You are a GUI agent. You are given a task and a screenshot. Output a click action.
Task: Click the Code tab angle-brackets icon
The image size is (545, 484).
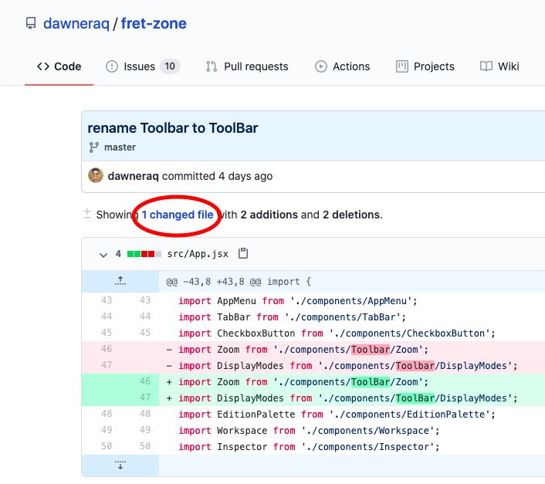(43, 66)
